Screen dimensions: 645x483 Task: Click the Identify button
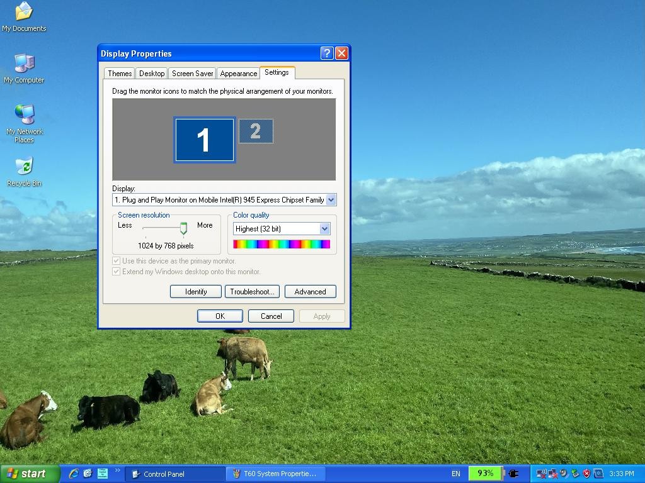pos(196,292)
